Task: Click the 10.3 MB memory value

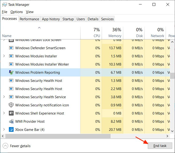Action: 115,64
